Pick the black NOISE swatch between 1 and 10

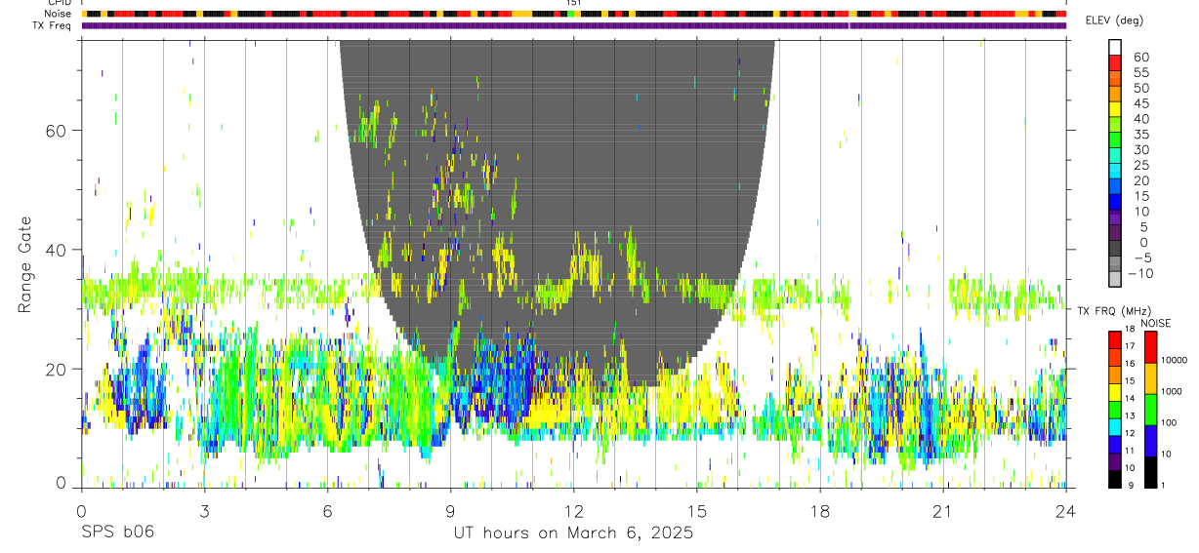tap(1150, 472)
